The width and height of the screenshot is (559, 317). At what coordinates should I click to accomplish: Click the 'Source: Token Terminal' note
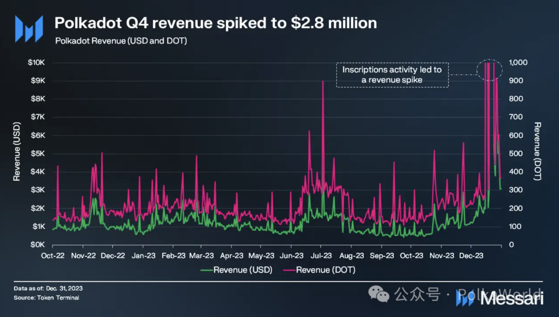pos(47,297)
